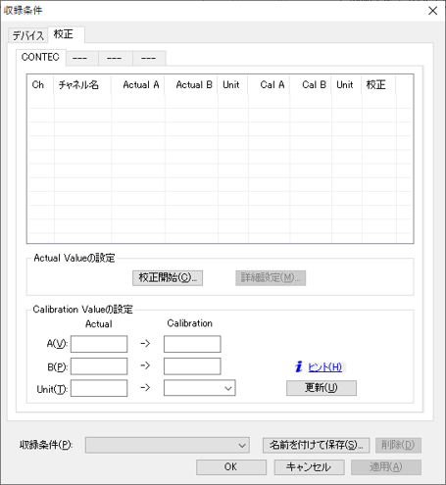The height and width of the screenshot is (485, 446).
Task: Click the blue info icon beside ヒント
Action: pos(299,366)
